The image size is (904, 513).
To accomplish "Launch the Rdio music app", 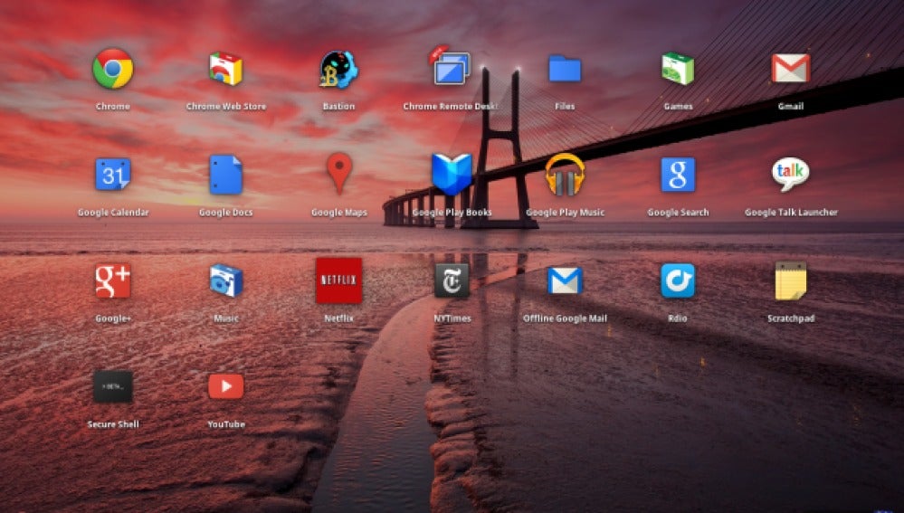I will 678,280.
